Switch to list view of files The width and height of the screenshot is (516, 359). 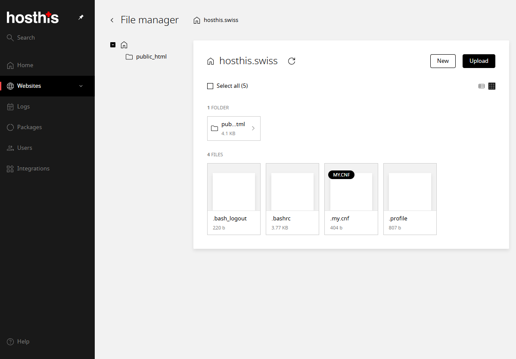point(481,86)
